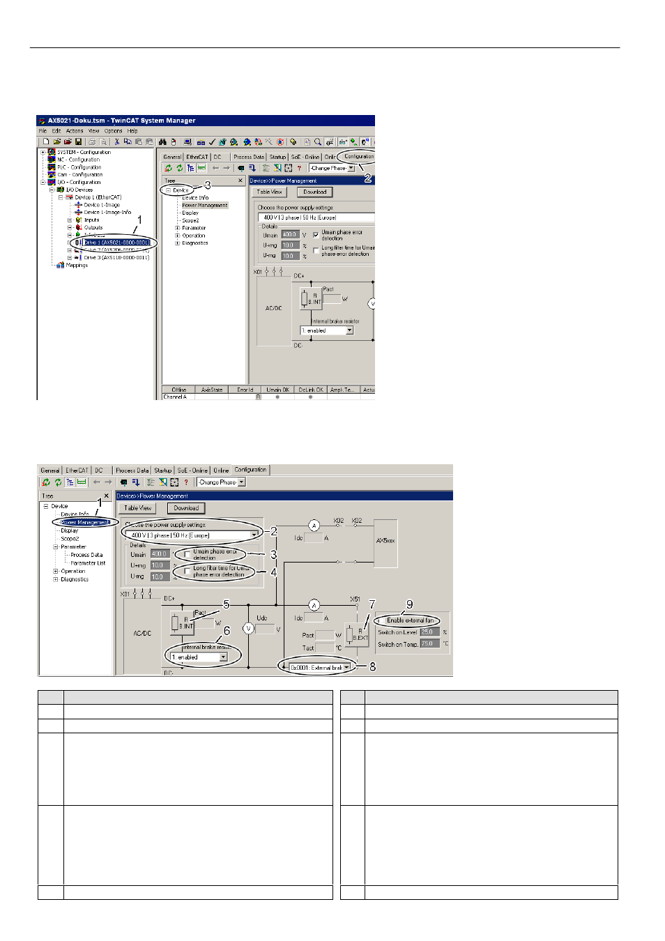Switch to Process Data tab, lower screenshot

pos(132,470)
